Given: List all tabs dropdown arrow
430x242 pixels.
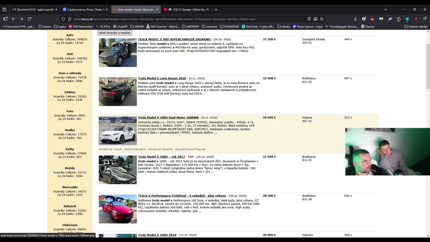Looking at the screenshot, I should click(x=385, y=9).
